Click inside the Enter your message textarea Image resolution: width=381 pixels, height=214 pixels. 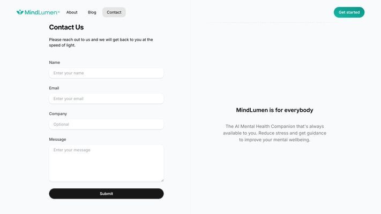106,163
